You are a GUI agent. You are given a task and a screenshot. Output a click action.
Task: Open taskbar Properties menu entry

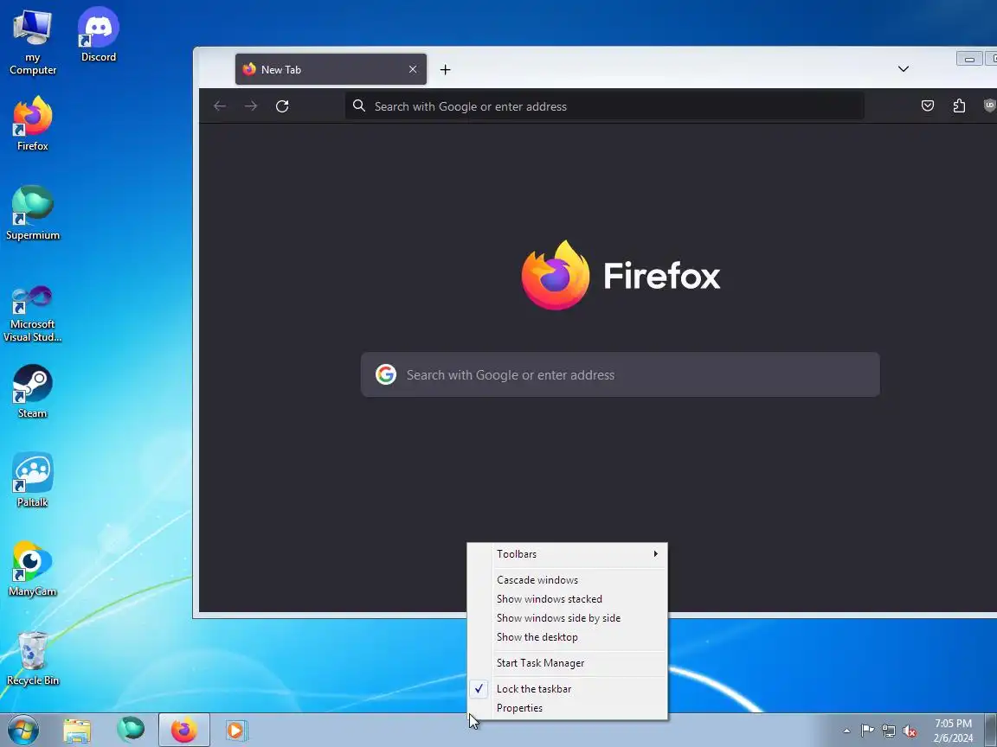pos(567,707)
